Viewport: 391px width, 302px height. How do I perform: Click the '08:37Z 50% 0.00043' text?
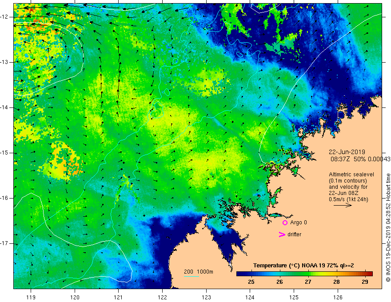(x=360, y=159)
